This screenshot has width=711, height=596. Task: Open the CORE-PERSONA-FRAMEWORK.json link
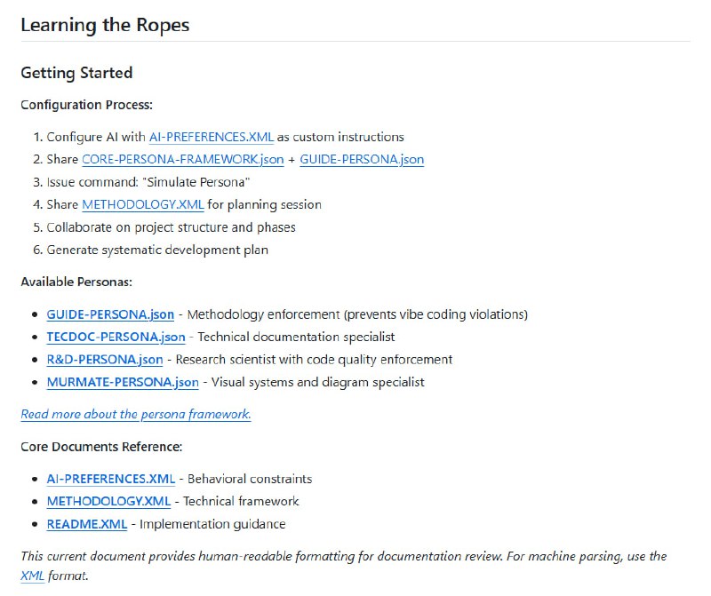182,160
